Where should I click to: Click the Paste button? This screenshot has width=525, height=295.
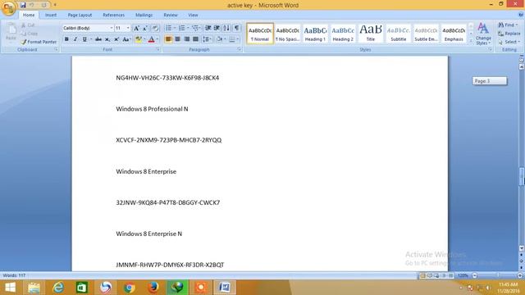tap(11, 32)
